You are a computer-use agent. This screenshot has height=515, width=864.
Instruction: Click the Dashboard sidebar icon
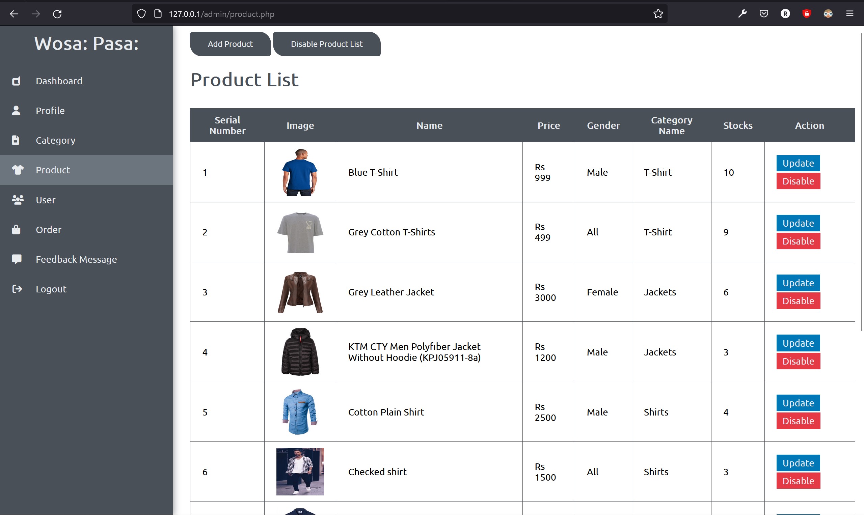16,81
